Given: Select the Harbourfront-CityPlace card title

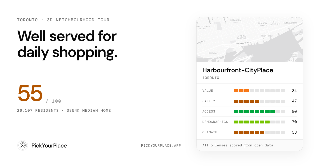Looking at the screenshot, I should point(238,70).
